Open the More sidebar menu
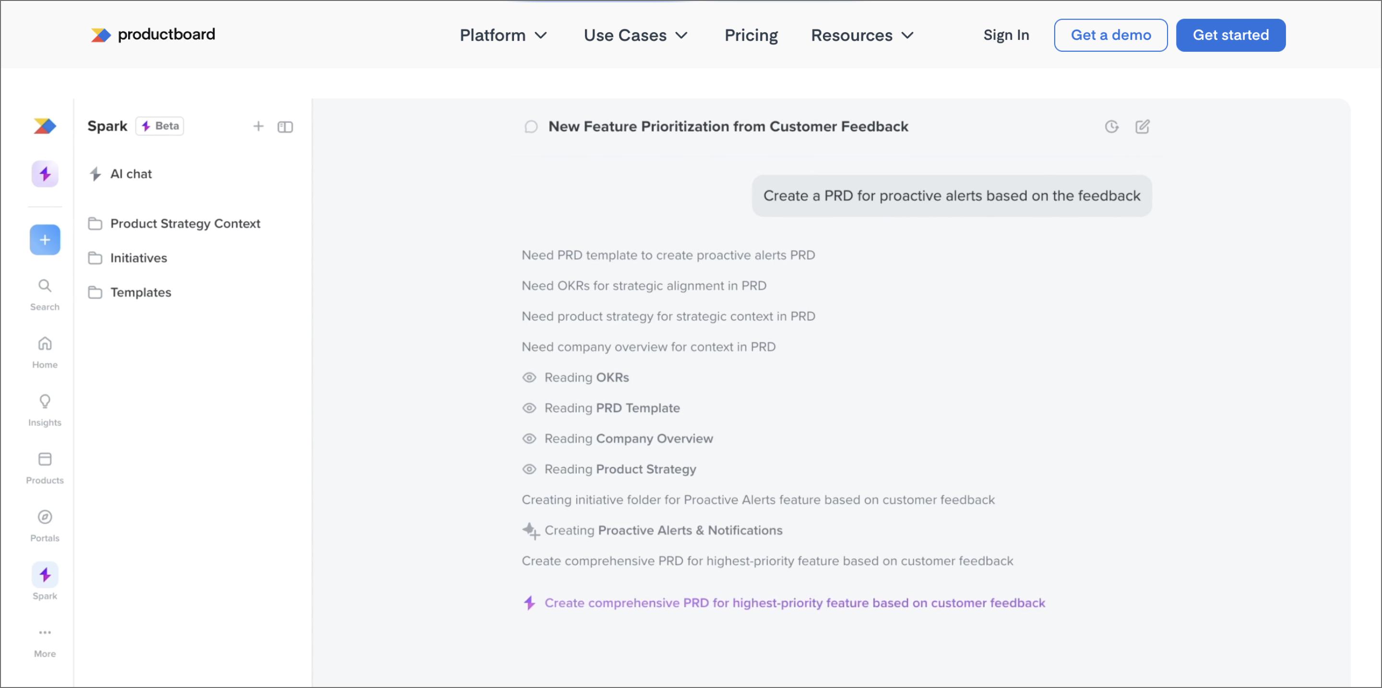This screenshot has width=1382, height=688. tap(45, 642)
